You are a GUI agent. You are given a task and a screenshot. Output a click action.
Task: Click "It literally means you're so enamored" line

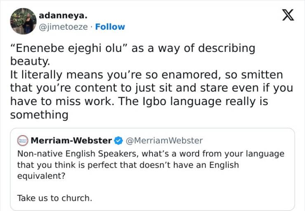pos(95,75)
